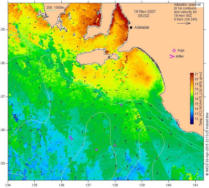Click the upper Argo marker of the paired floats
Viewport: 209px width, 188px height.
point(70,137)
